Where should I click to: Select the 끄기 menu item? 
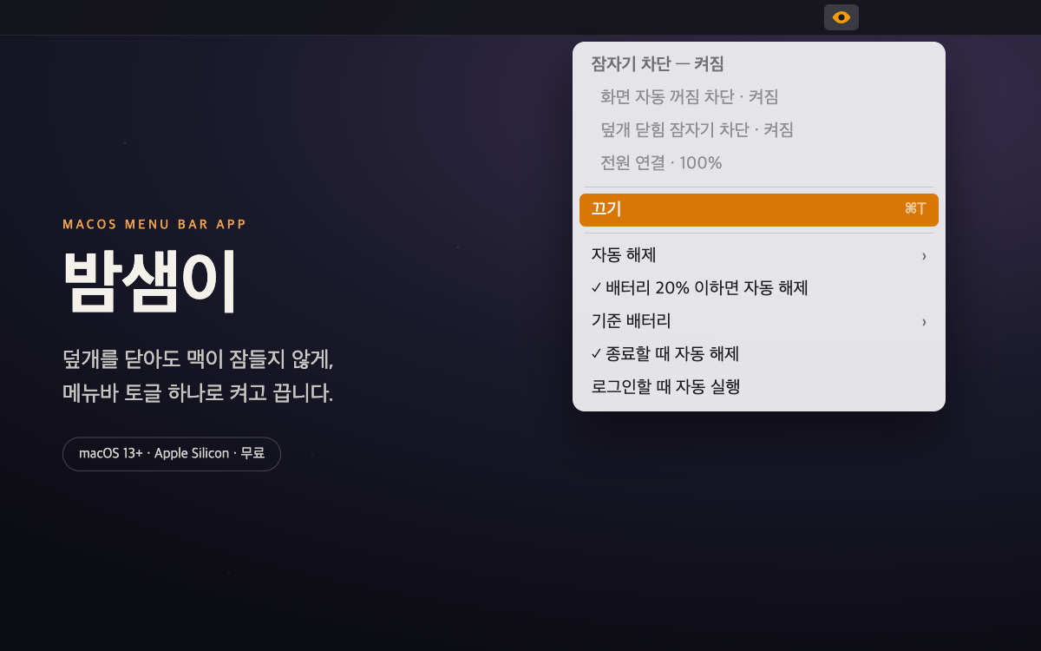point(759,210)
